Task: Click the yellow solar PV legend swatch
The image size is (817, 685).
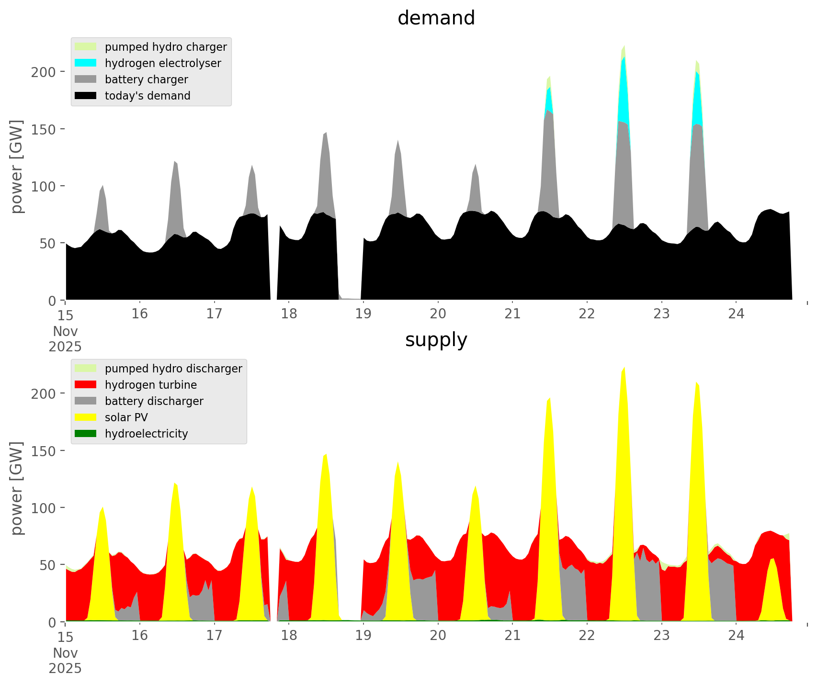Action: point(86,417)
